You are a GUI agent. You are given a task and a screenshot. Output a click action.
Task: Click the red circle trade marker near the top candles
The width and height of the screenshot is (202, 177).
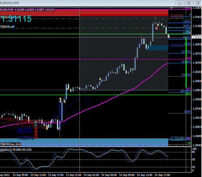pos(156,28)
